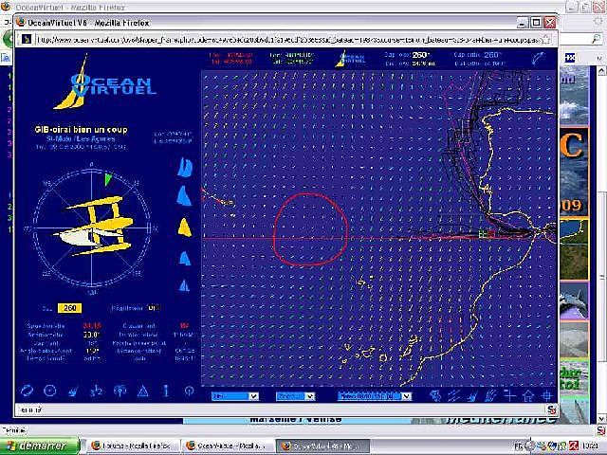Screen dimensions: 607x455
Task: Switch to the second OceanVirtuel taskbar window
Action: click(322, 446)
